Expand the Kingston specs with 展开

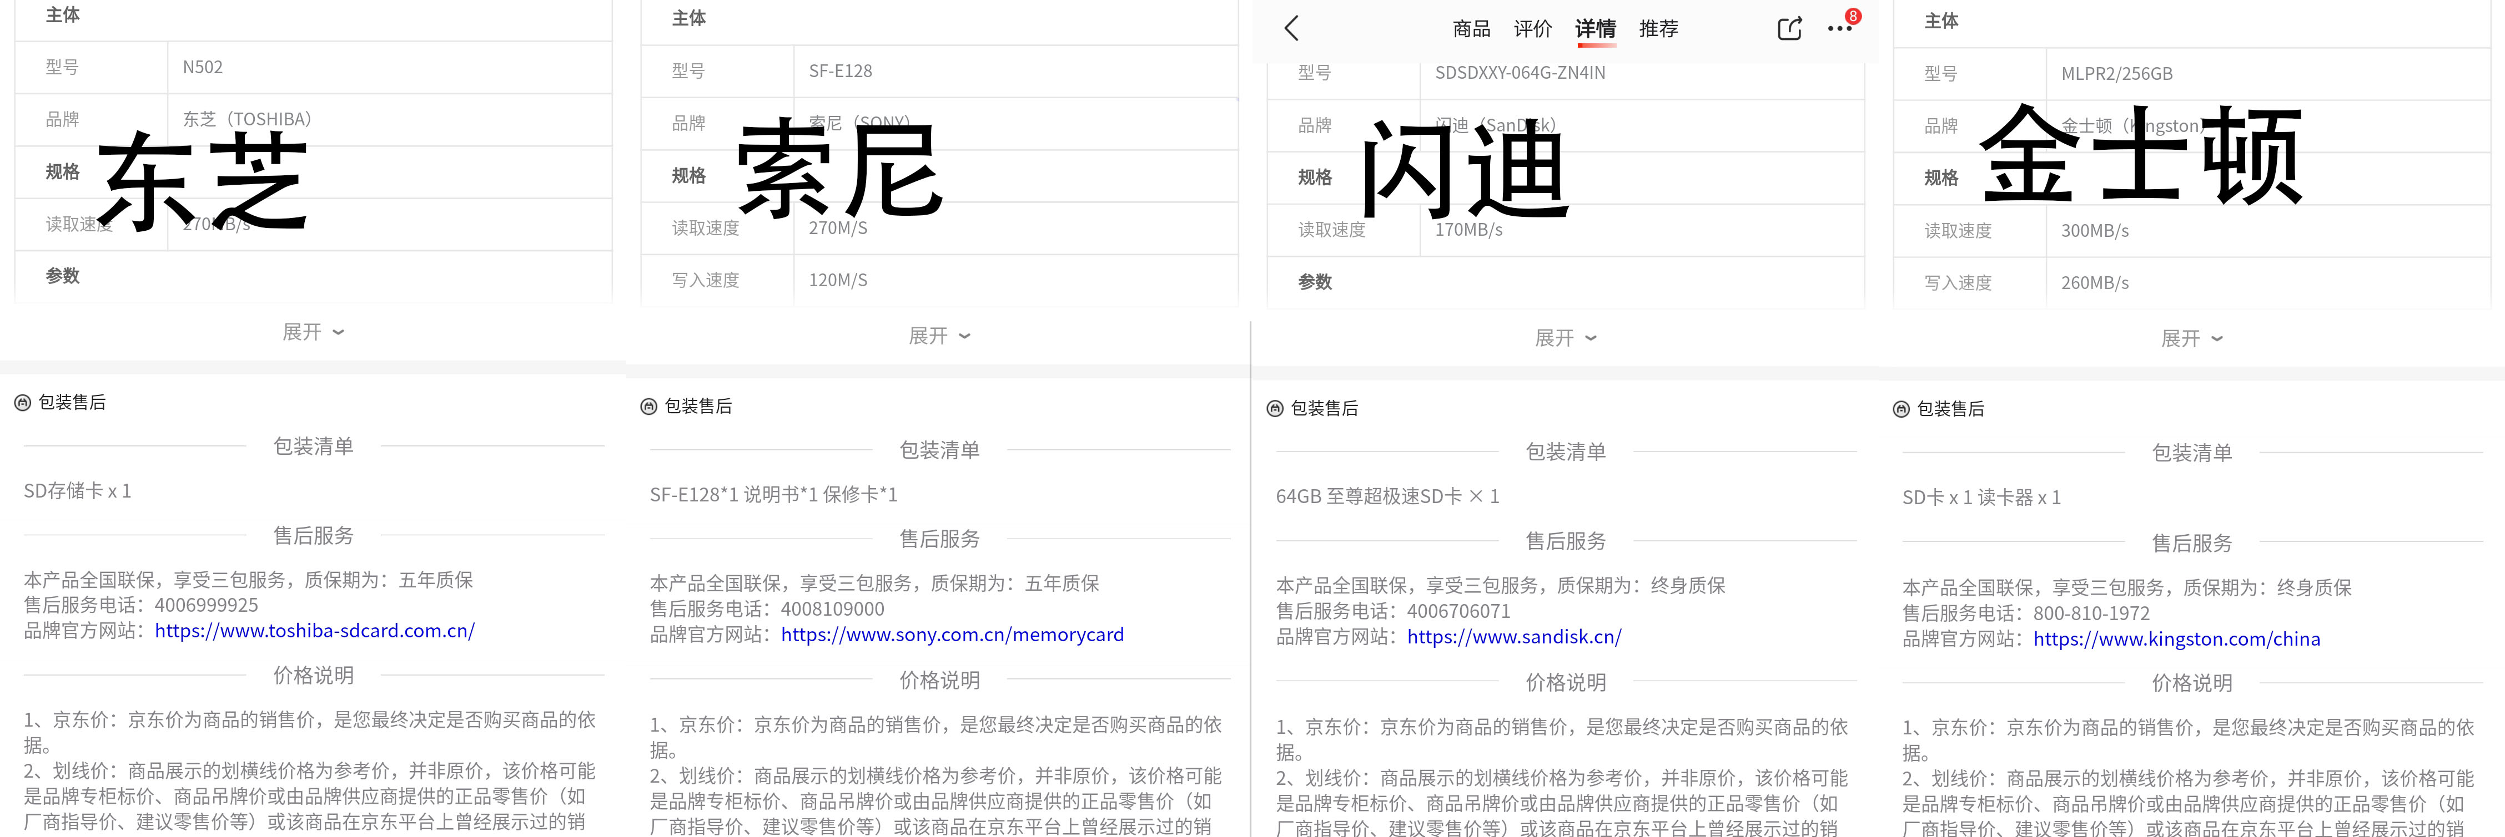[x=2191, y=339]
